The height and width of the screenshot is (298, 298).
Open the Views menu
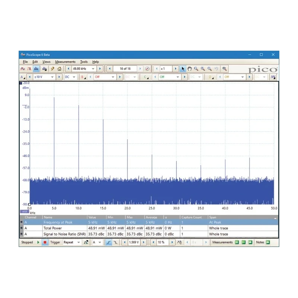pos(46,62)
